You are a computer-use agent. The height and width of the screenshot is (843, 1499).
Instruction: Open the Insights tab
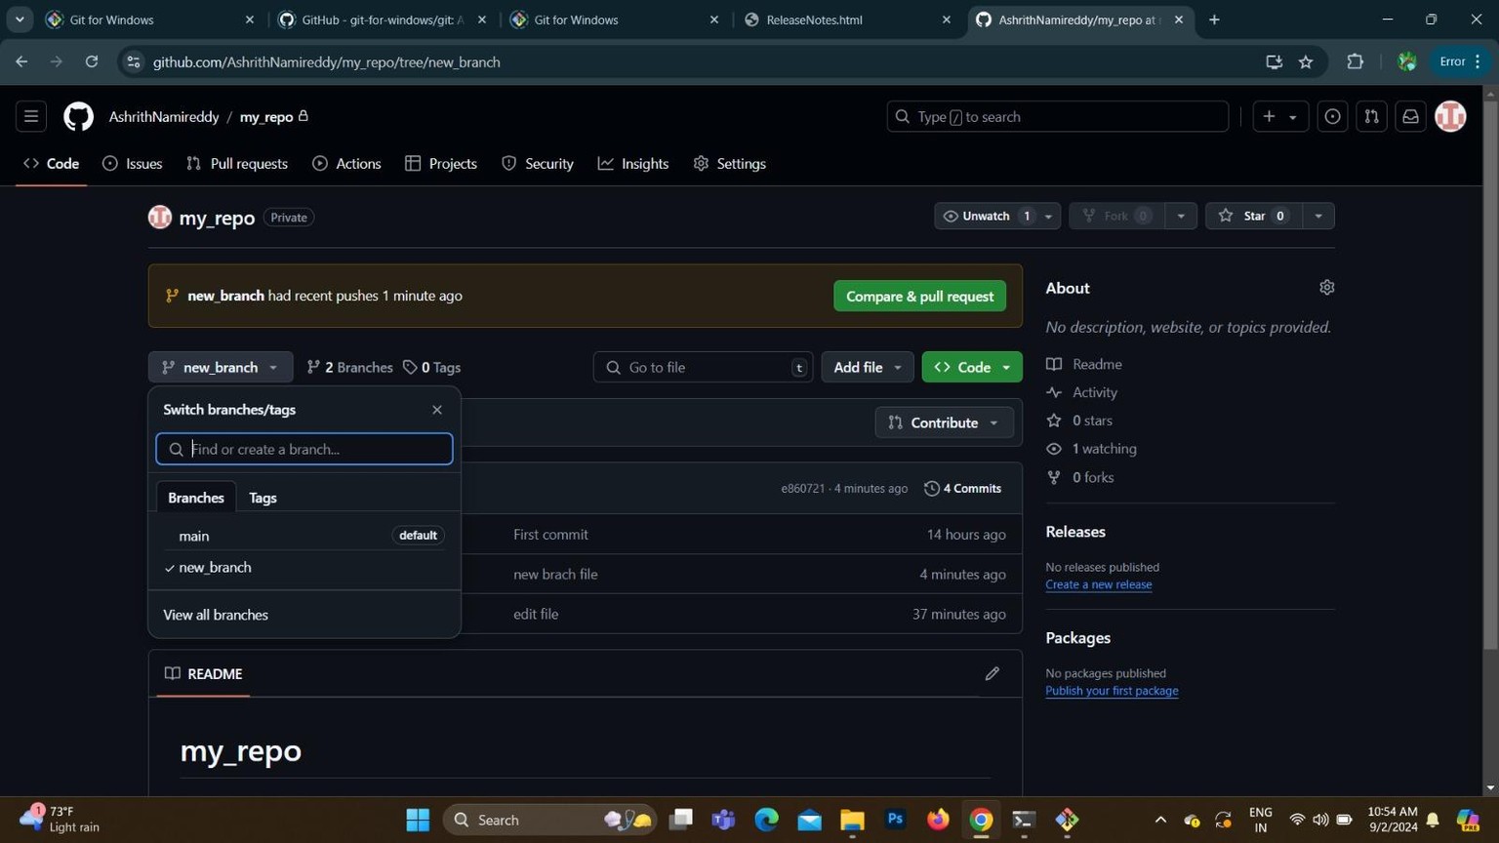point(633,163)
